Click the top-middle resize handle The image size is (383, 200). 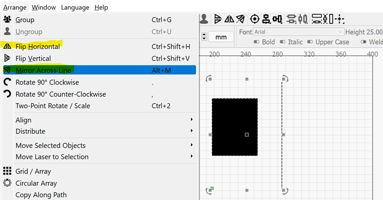point(246,79)
